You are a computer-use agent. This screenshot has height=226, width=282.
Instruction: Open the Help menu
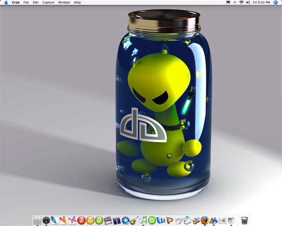(x=78, y=2)
